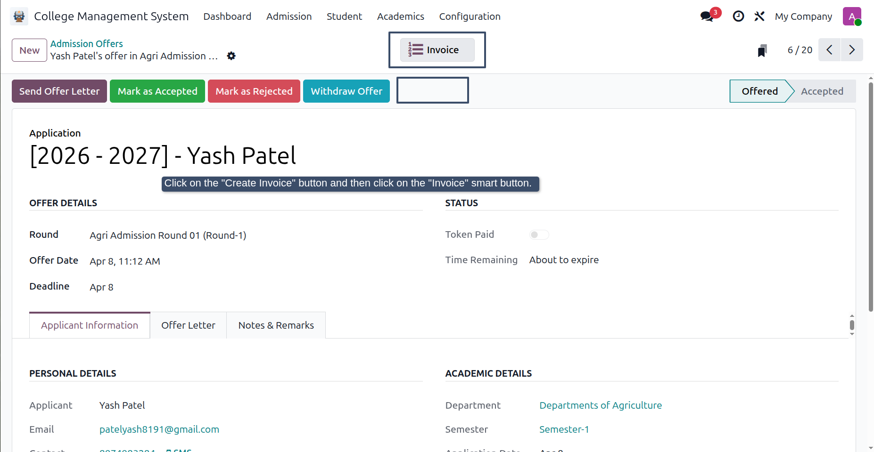Open Departments of Agriculture link

tap(601, 405)
